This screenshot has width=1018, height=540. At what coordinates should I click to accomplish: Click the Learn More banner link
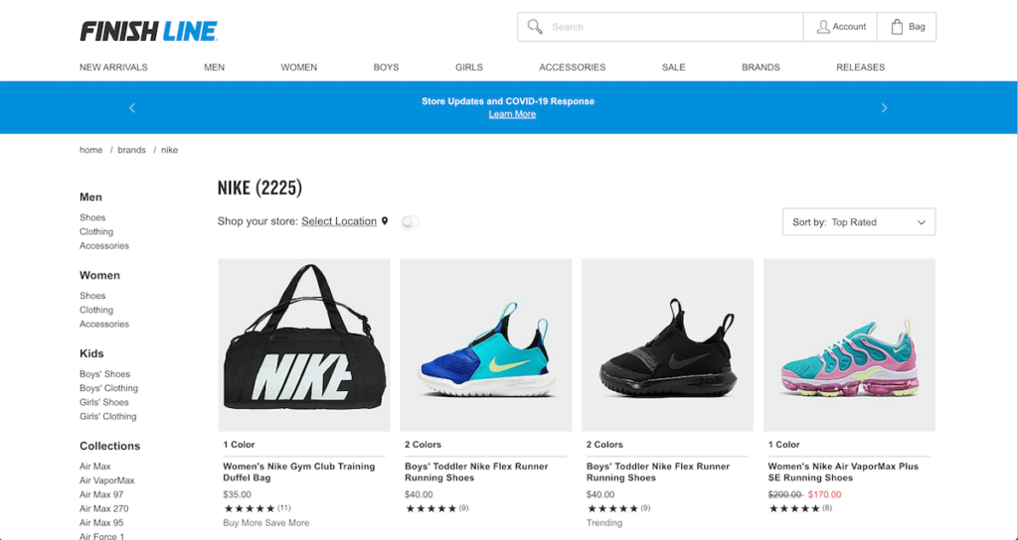point(512,114)
